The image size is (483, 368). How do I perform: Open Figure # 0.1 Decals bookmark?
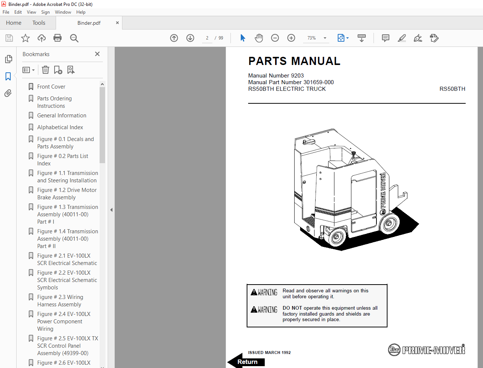point(65,143)
